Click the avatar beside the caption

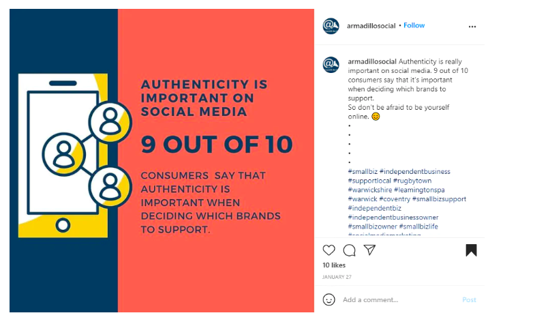coord(331,65)
